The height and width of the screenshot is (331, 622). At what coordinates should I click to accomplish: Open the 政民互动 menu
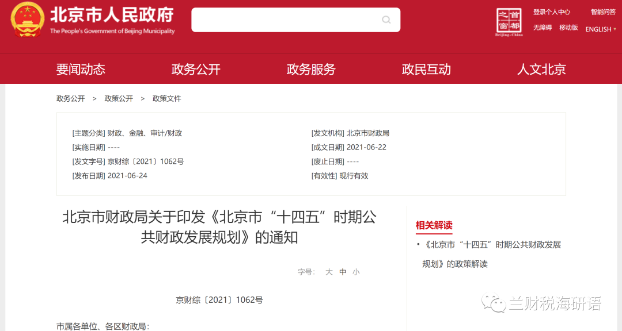426,70
